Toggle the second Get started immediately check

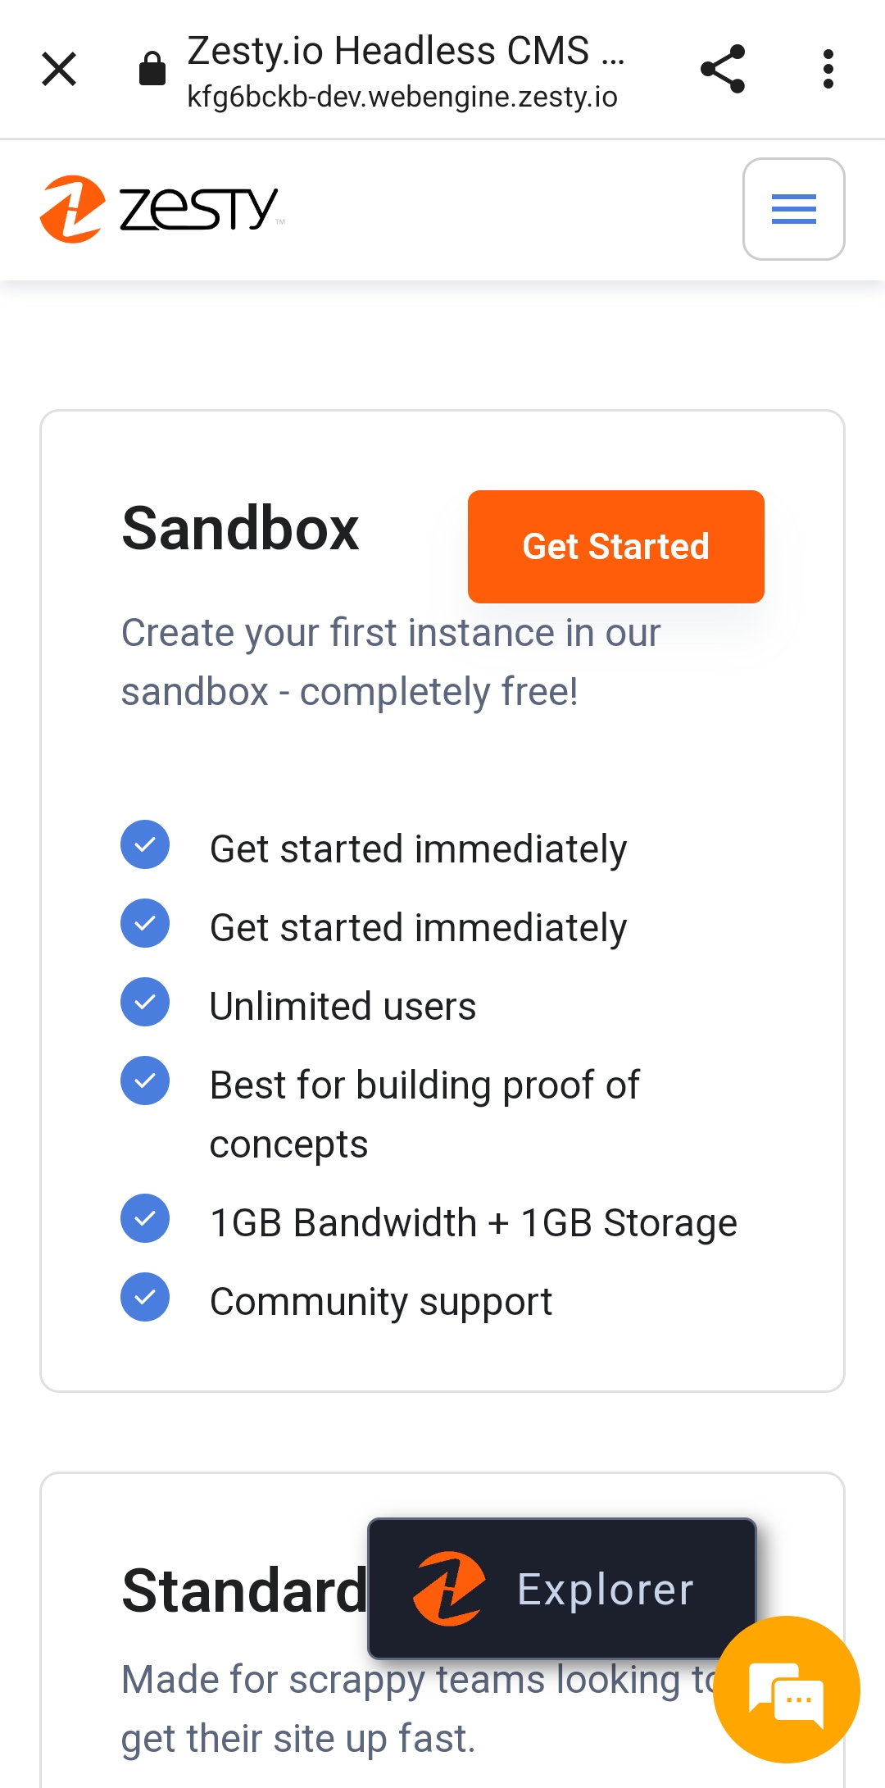coord(145,923)
